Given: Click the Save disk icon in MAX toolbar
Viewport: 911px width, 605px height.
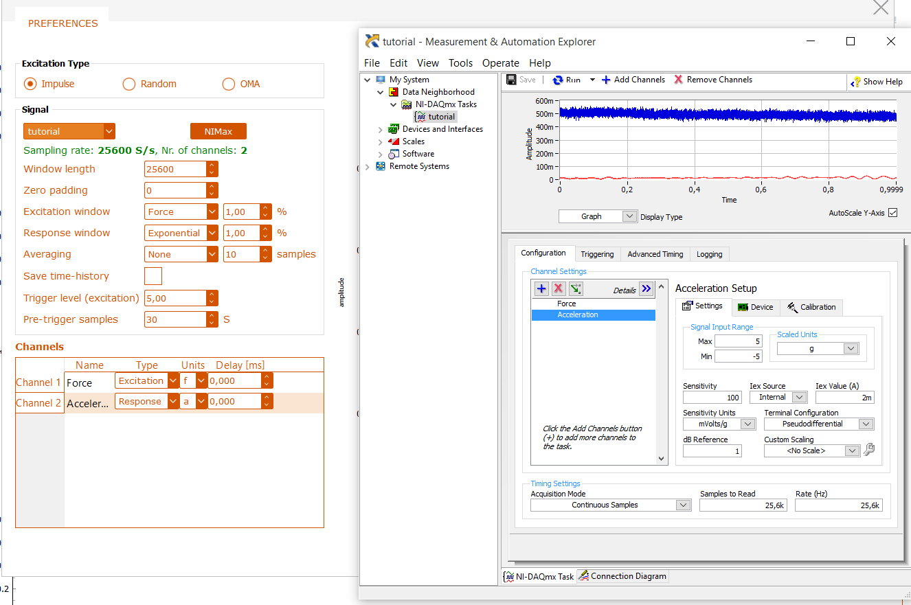Looking at the screenshot, I should (x=512, y=80).
